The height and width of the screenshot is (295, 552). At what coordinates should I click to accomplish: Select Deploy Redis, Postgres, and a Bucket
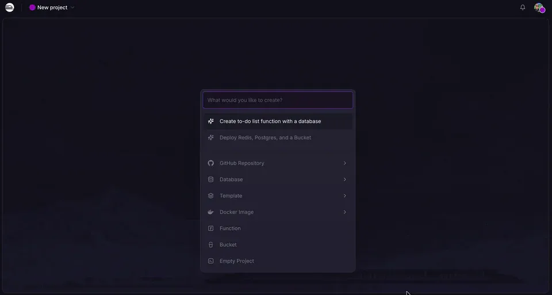pos(278,137)
